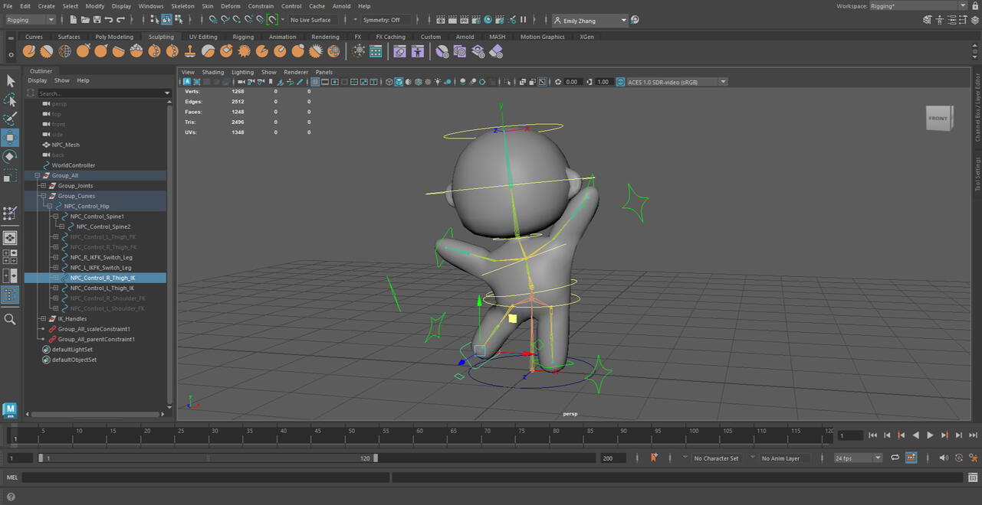Screen dimensions: 982x505
Task: Collapse the Group_Curves tree node
Action: (43, 196)
